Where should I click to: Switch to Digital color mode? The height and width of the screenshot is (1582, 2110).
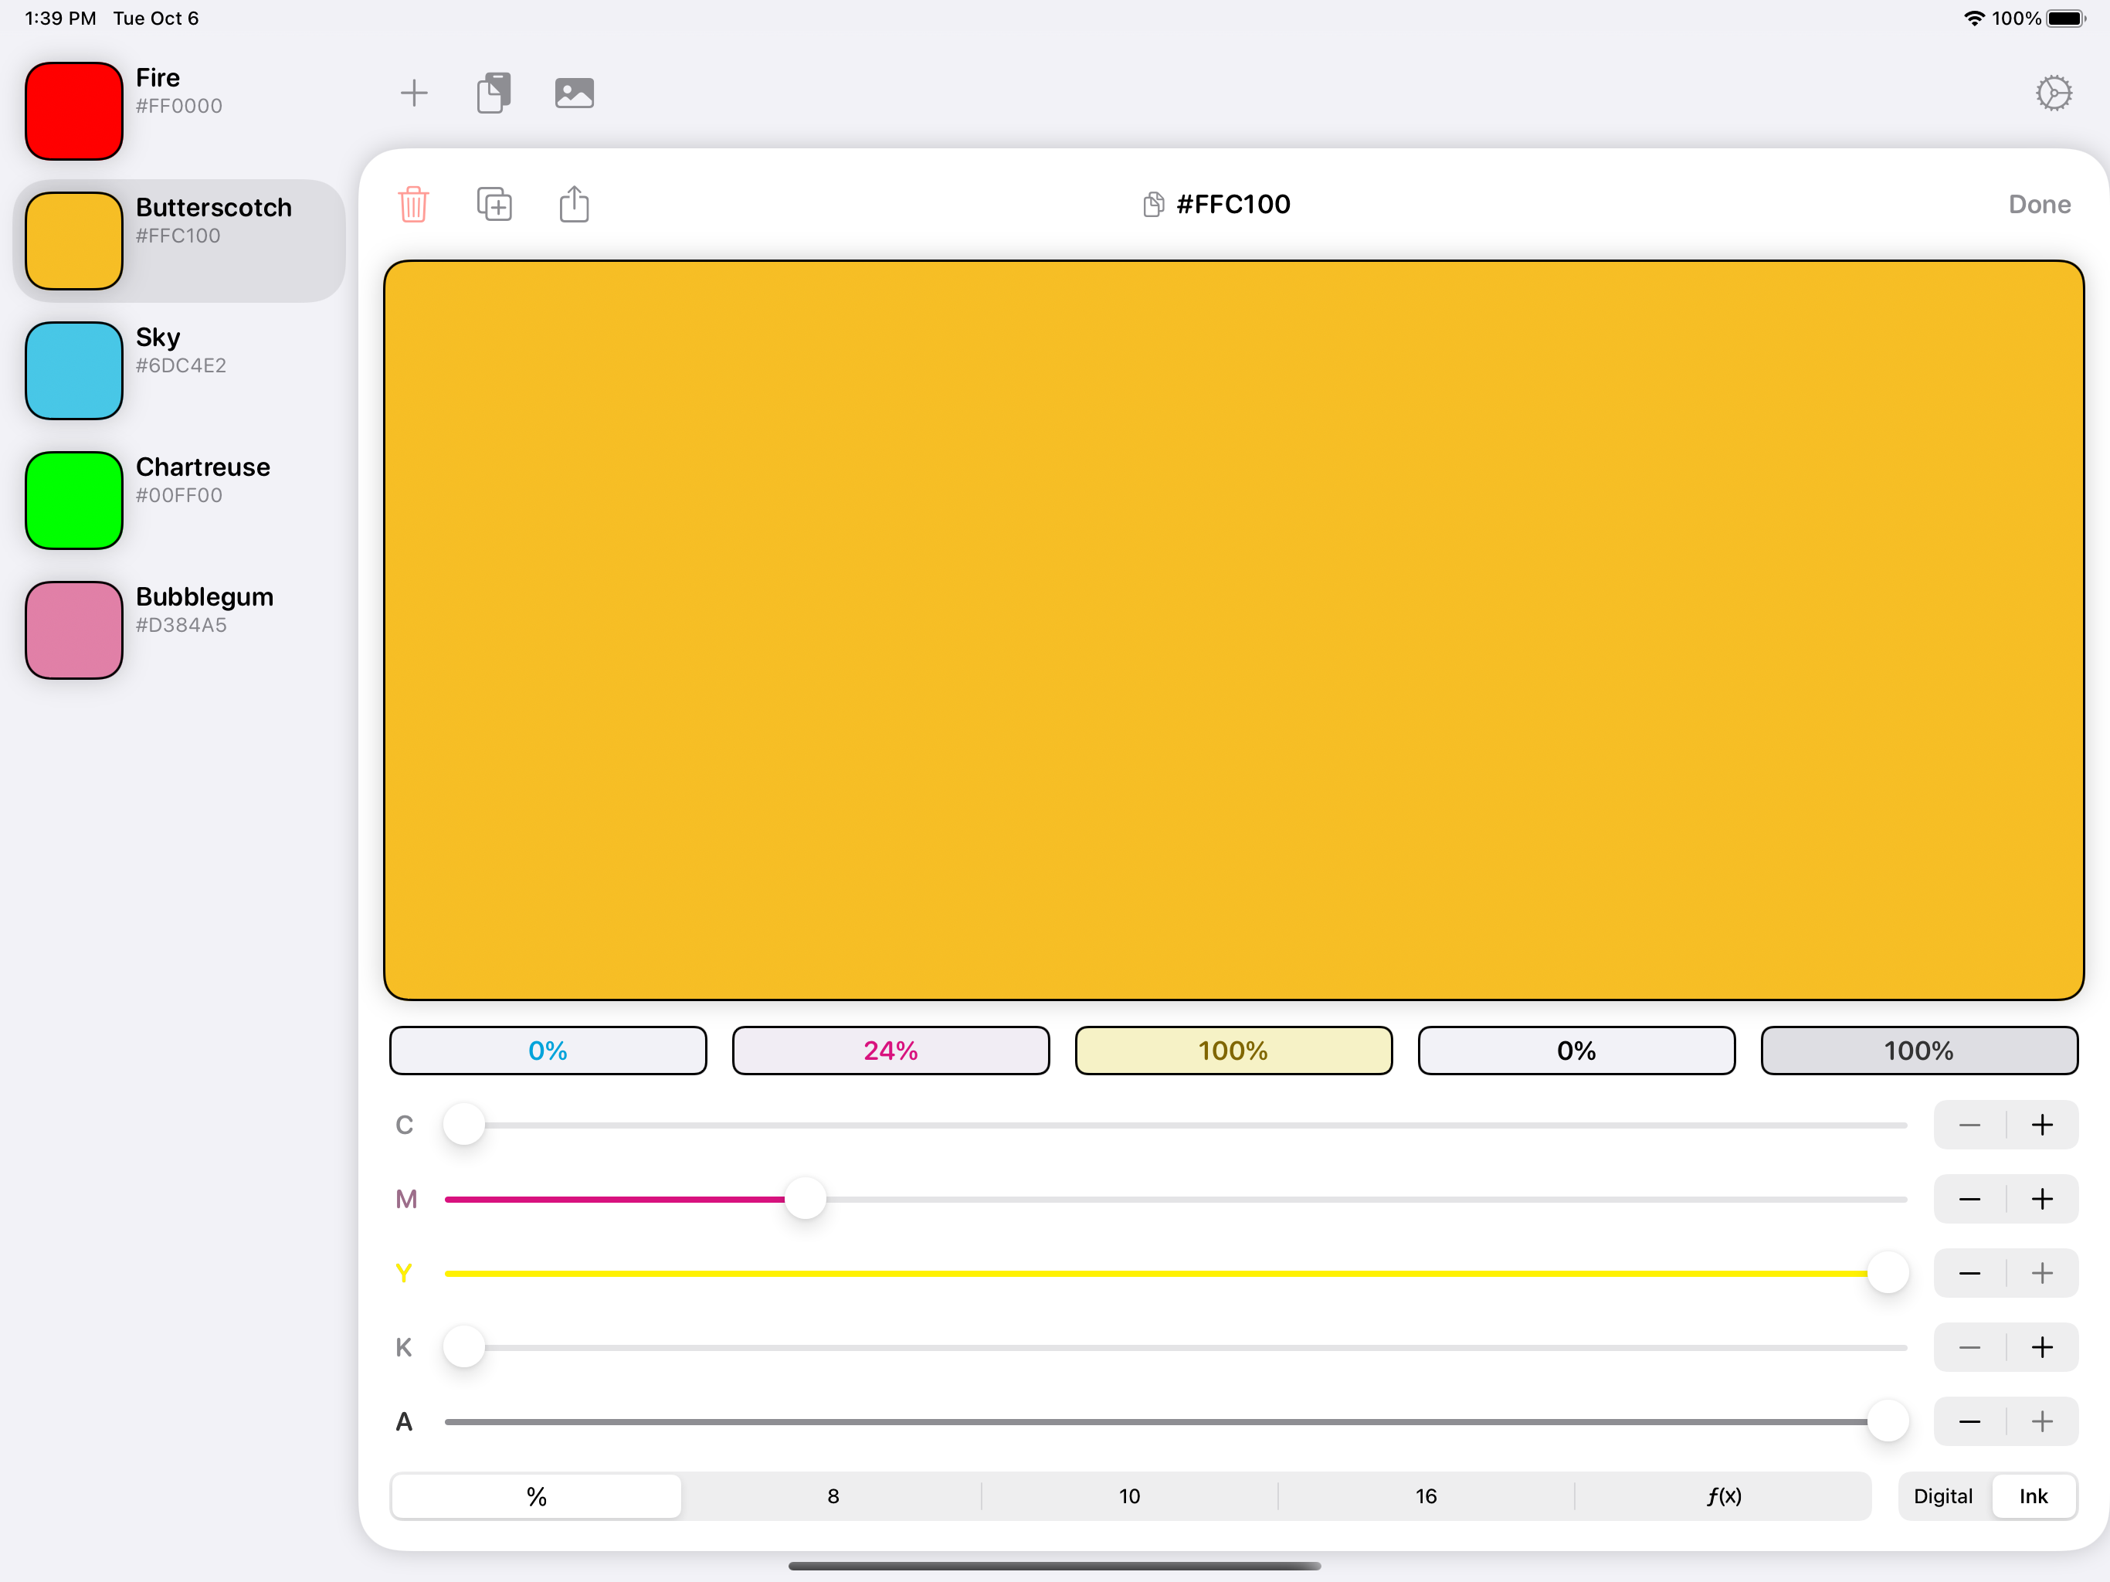coord(1942,1495)
